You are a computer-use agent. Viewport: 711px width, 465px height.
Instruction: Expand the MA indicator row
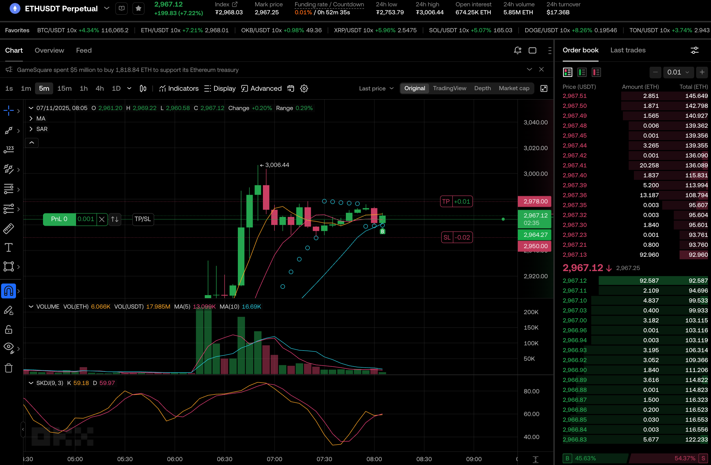pyautogui.click(x=31, y=118)
